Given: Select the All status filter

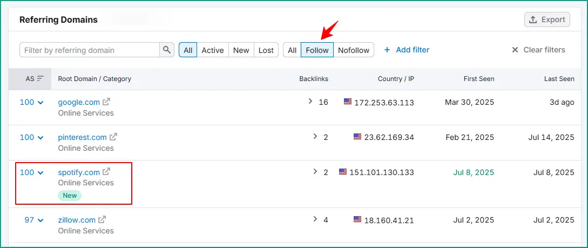Looking at the screenshot, I should tap(188, 50).
